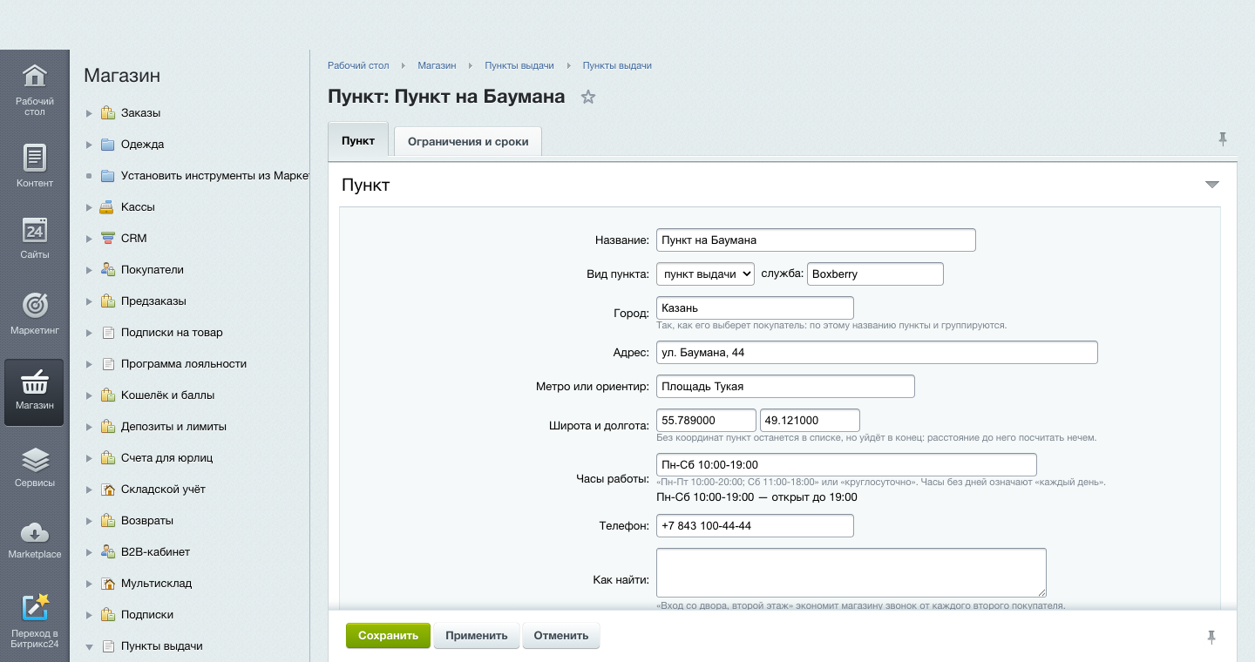The height and width of the screenshot is (662, 1255).
Task: Collapse the Пункт section with the triangle
Action: (1211, 185)
